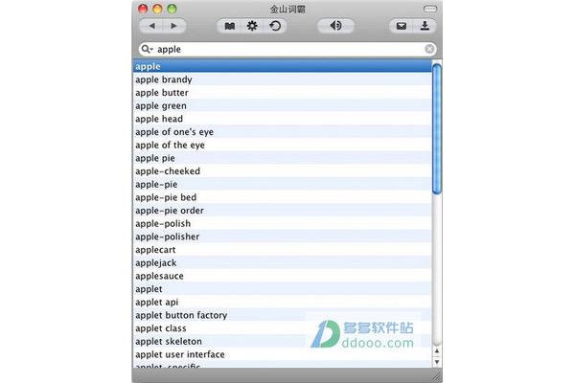Select 'applet button factory' entry
This screenshot has height=383, width=575.
(283, 315)
